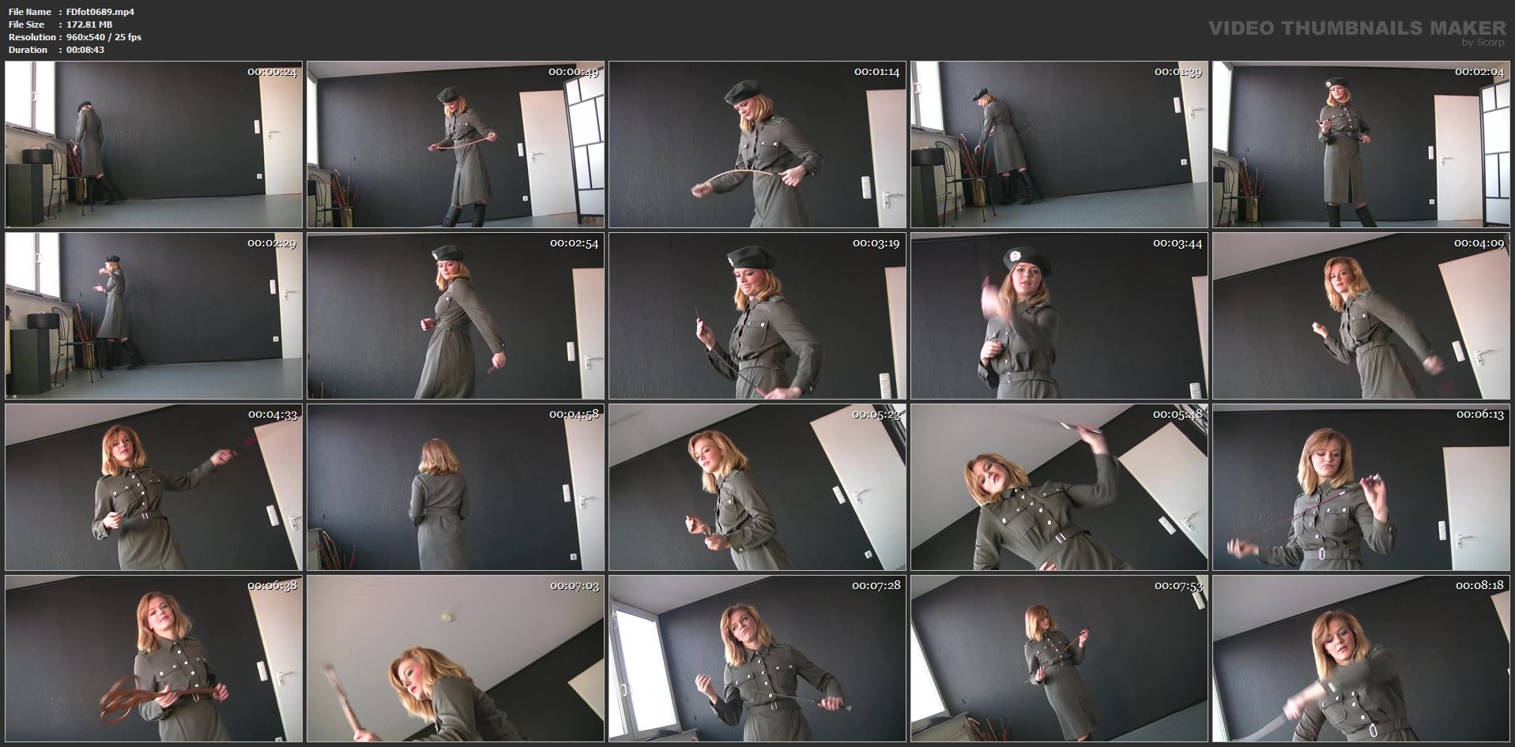Select the frame stamped 00:05:23
Viewport: 1515px width, 747px height.
(758, 487)
